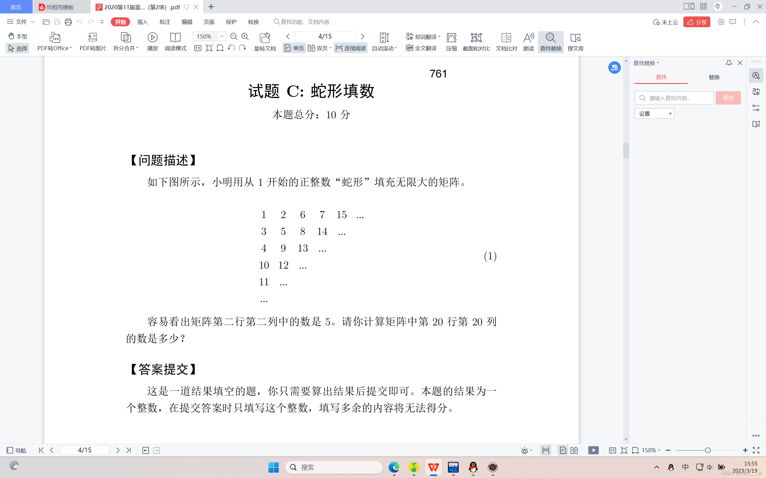This screenshot has height=478, width=766.
Task: Click the red 分享 share button
Action: [696, 22]
